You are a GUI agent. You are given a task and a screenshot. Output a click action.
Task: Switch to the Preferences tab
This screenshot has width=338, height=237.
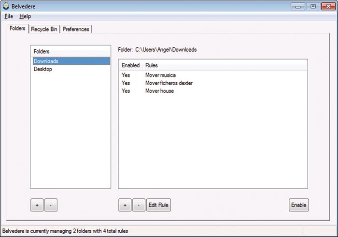point(76,29)
